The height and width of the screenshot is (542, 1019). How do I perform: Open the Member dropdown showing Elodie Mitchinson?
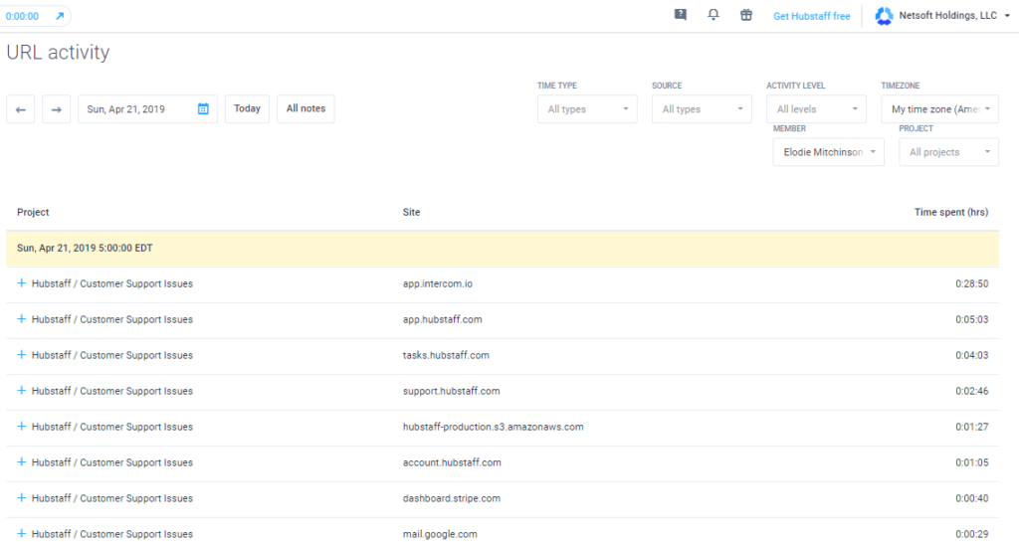point(829,152)
